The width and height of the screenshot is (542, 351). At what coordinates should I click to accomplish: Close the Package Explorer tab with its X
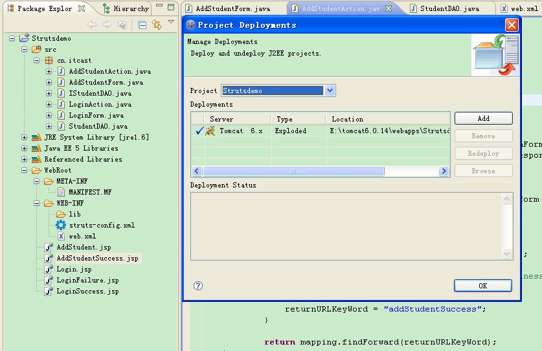pyautogui.click(x=82, y=8)
